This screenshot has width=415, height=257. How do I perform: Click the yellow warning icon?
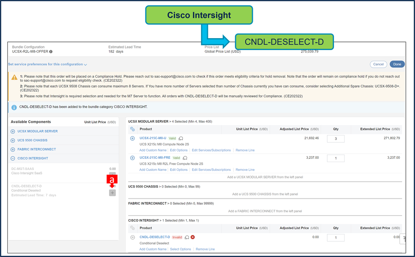pos(14,77)
